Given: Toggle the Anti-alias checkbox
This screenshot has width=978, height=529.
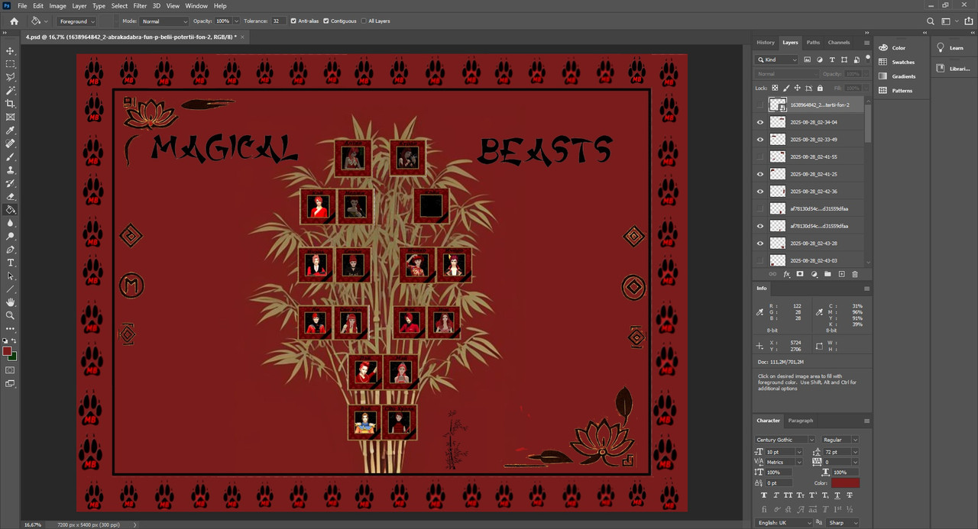Looking at the screenshot, I should pos(293,21).
